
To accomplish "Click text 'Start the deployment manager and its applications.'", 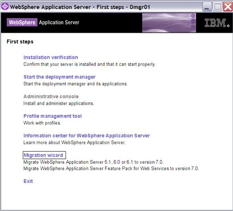I will coord(75,84).
